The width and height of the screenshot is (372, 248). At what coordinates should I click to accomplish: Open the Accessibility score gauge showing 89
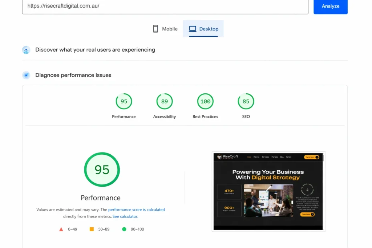point(165,102)
